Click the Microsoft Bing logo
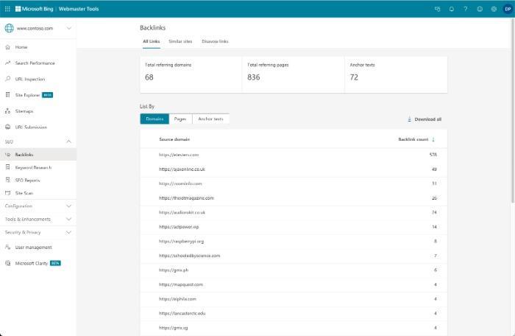 pyautogui.click(x=34, y=9)
